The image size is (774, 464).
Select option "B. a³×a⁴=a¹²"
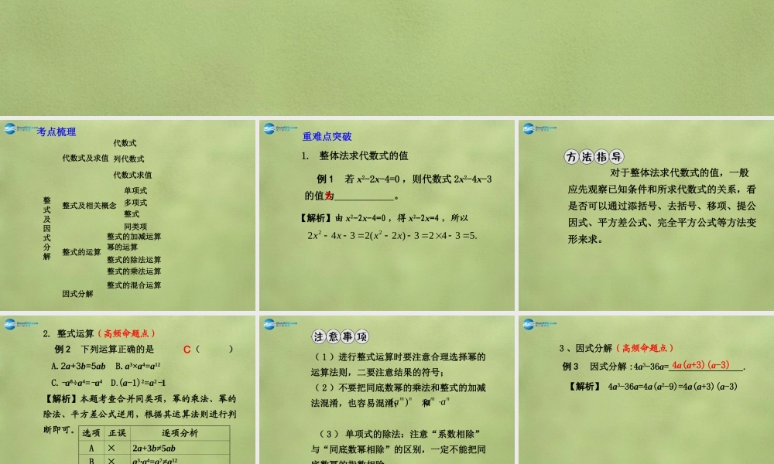coord(138,366)
